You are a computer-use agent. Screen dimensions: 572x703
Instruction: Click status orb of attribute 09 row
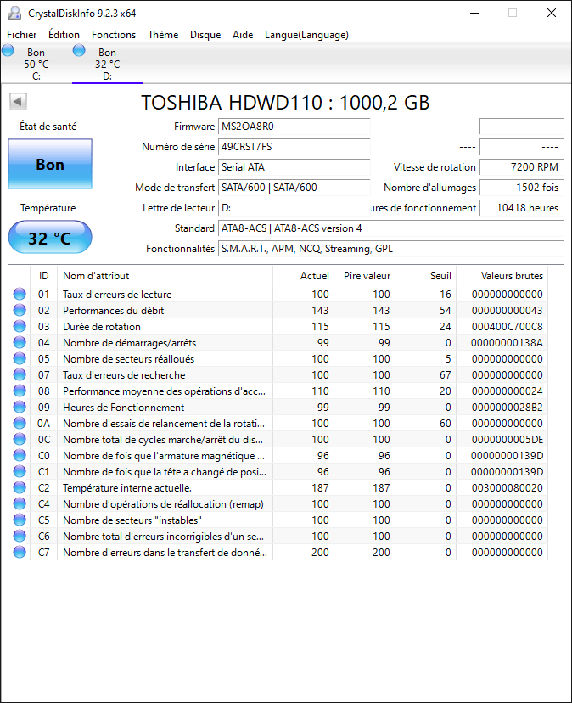20,407
